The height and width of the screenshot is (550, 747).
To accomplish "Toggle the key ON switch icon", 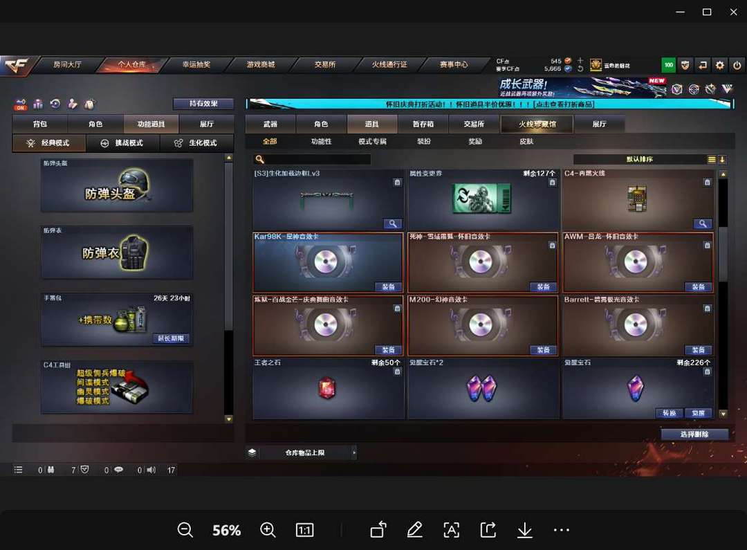I will (x=21, y=104).
